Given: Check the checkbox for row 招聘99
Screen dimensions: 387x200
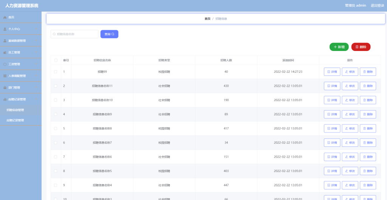Looking at the screenshot, I should [56, 72].
